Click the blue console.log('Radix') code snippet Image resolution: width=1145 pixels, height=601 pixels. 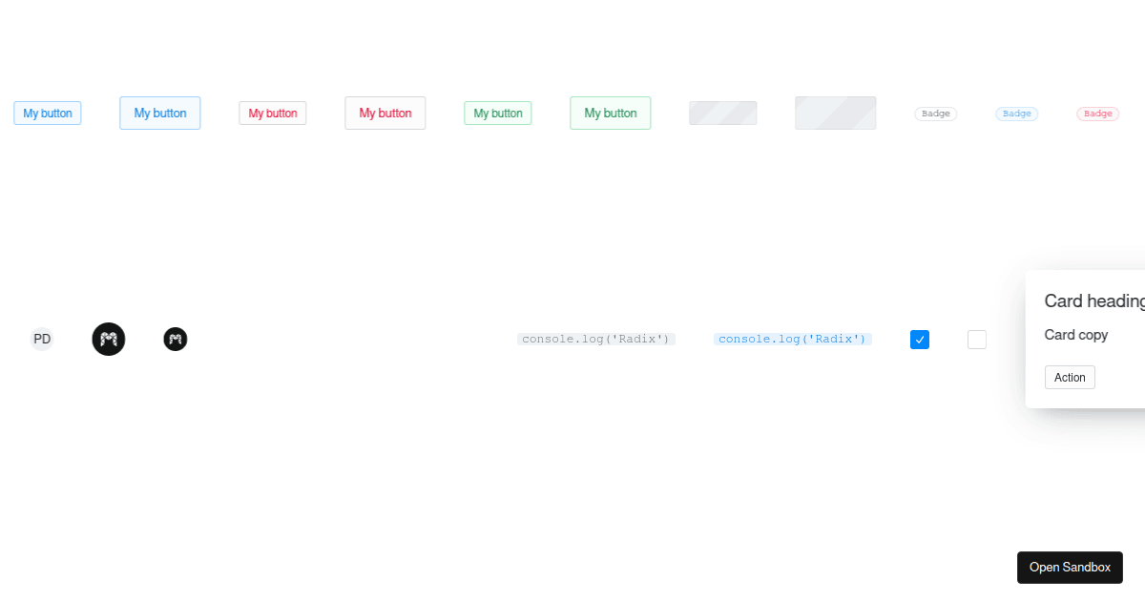[793, 339]
